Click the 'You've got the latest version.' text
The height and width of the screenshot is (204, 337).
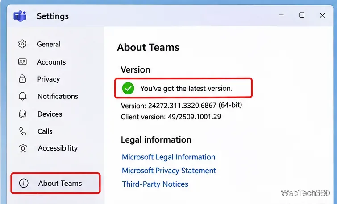186,88
